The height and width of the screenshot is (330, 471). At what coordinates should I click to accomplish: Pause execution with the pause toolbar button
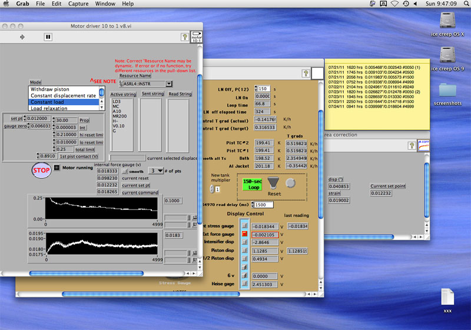[48, 36]
